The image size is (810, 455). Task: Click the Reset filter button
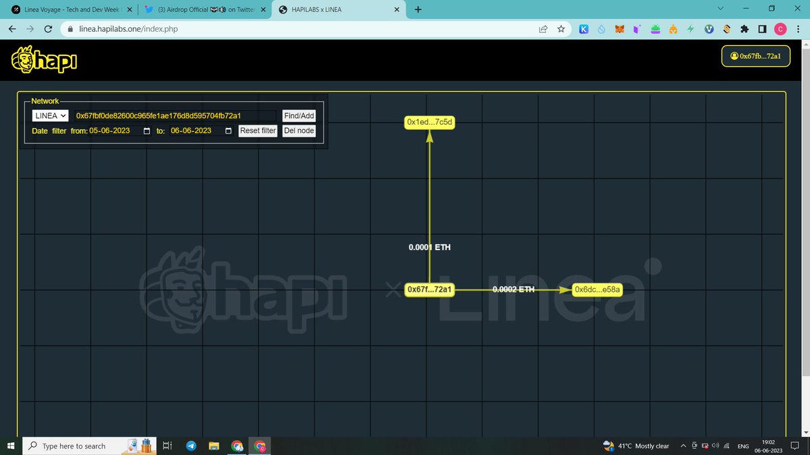click(258, 131)
